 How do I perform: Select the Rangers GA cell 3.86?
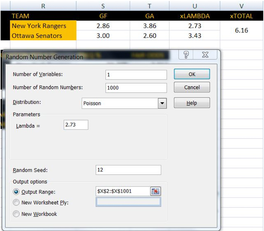[x=149, y=26]
